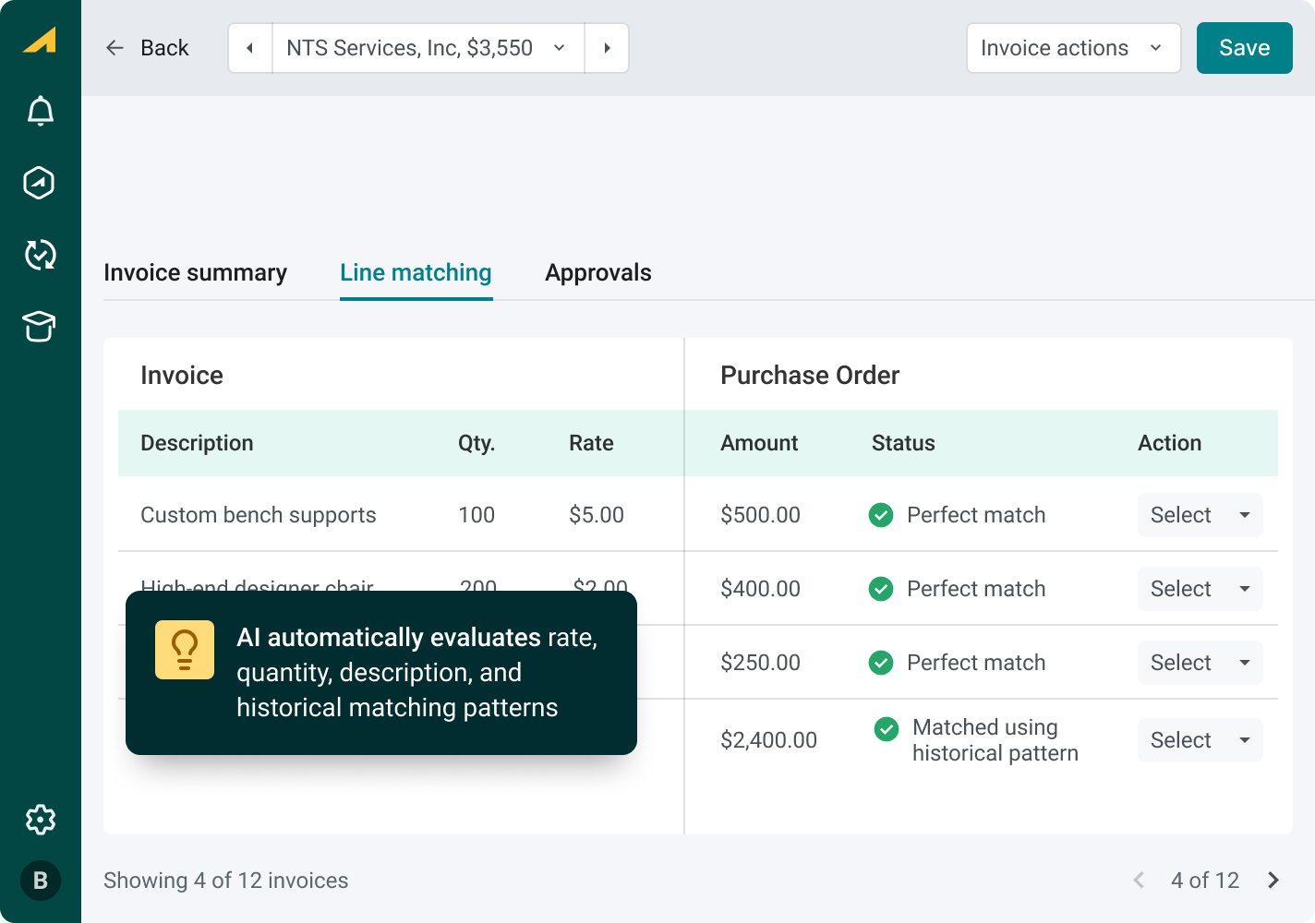Switch to the Invoice summary tab
The height and width of the screenshot is (923, 1315).
tap(195, 273)
